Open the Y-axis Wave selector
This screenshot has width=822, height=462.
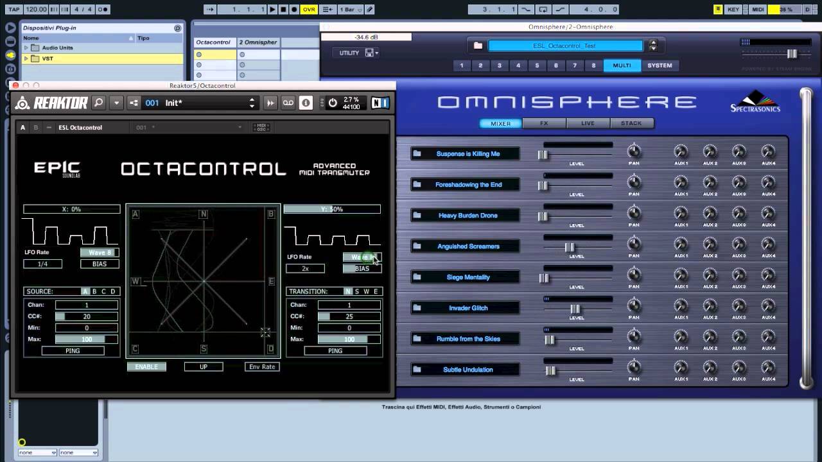pos(362,257)
